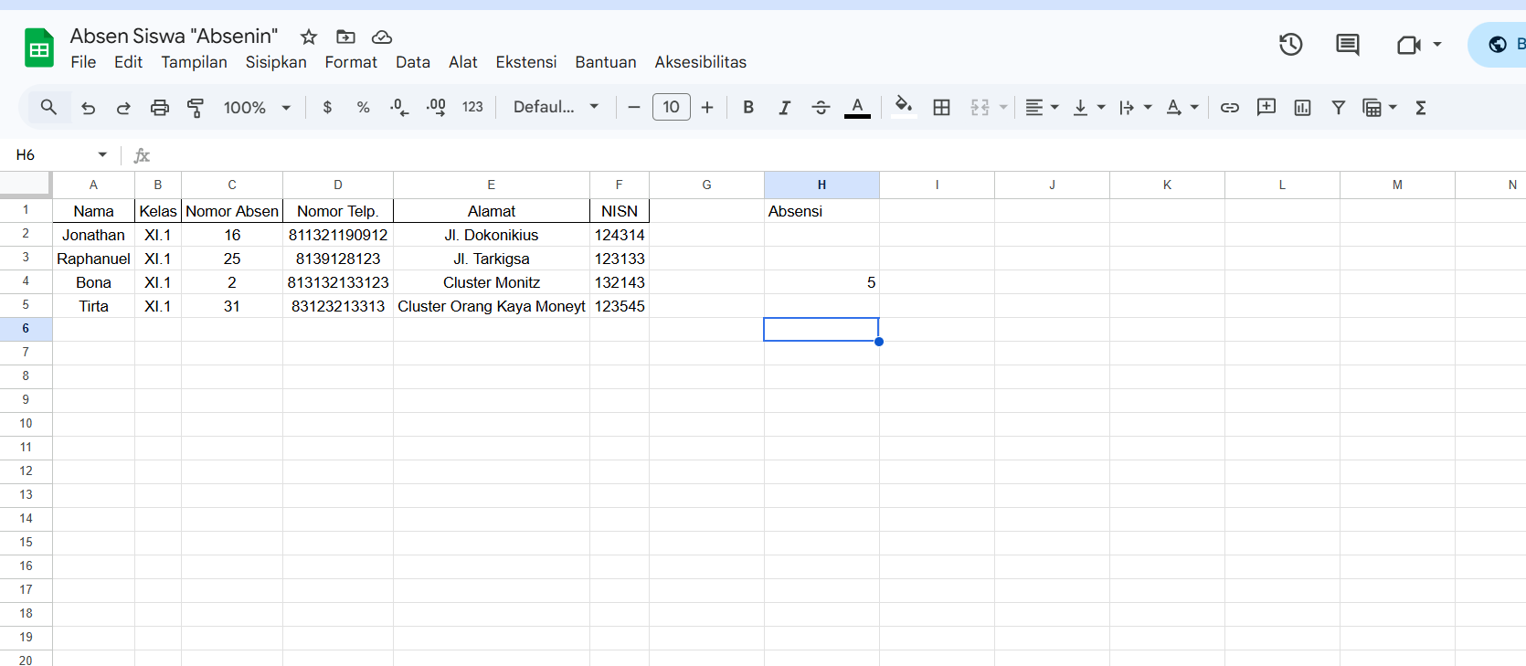
Task: Toggle Bold formatting
Action: tap(748, 108)
